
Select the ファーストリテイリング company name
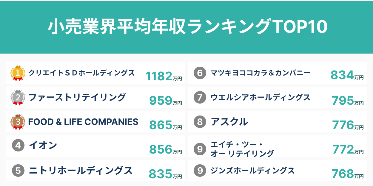(x=77, y=97)
